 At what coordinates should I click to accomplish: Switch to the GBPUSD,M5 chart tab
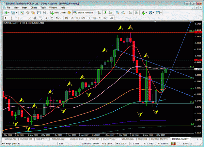pyautogui.click(x=10, y=139)
